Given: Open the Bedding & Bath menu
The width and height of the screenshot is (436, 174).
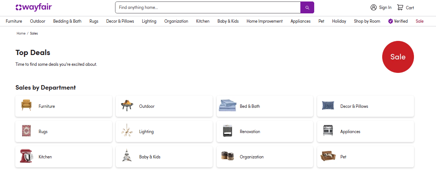Looking at the screenshot, I should pos(67,21).
